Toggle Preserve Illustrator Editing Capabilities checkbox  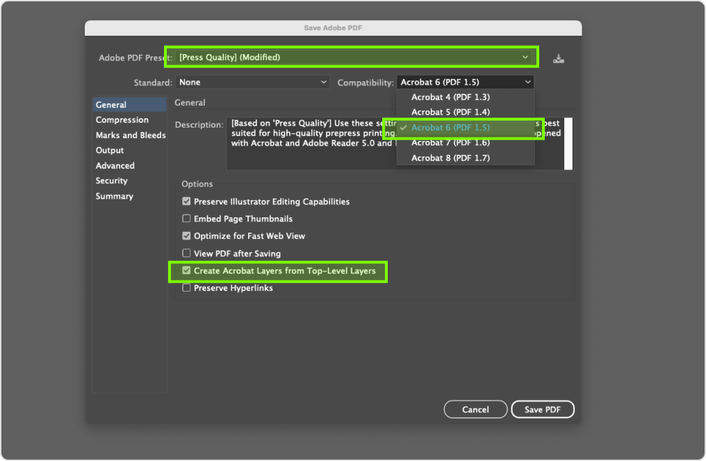[186, 202]
